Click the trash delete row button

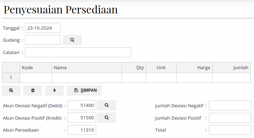33,90
